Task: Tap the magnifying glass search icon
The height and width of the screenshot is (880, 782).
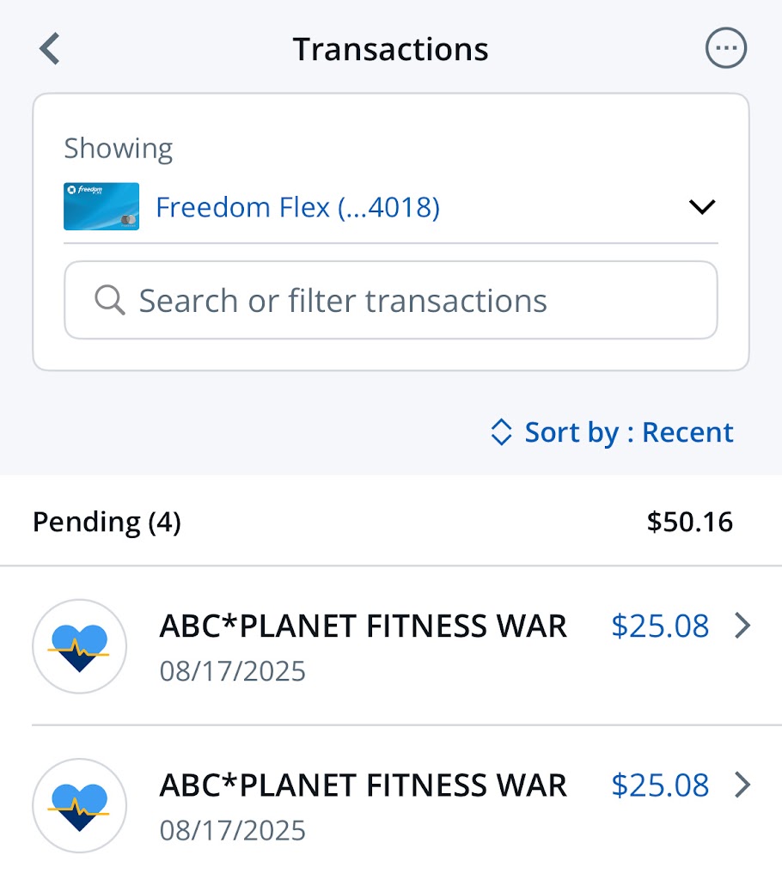Action: 110,301
